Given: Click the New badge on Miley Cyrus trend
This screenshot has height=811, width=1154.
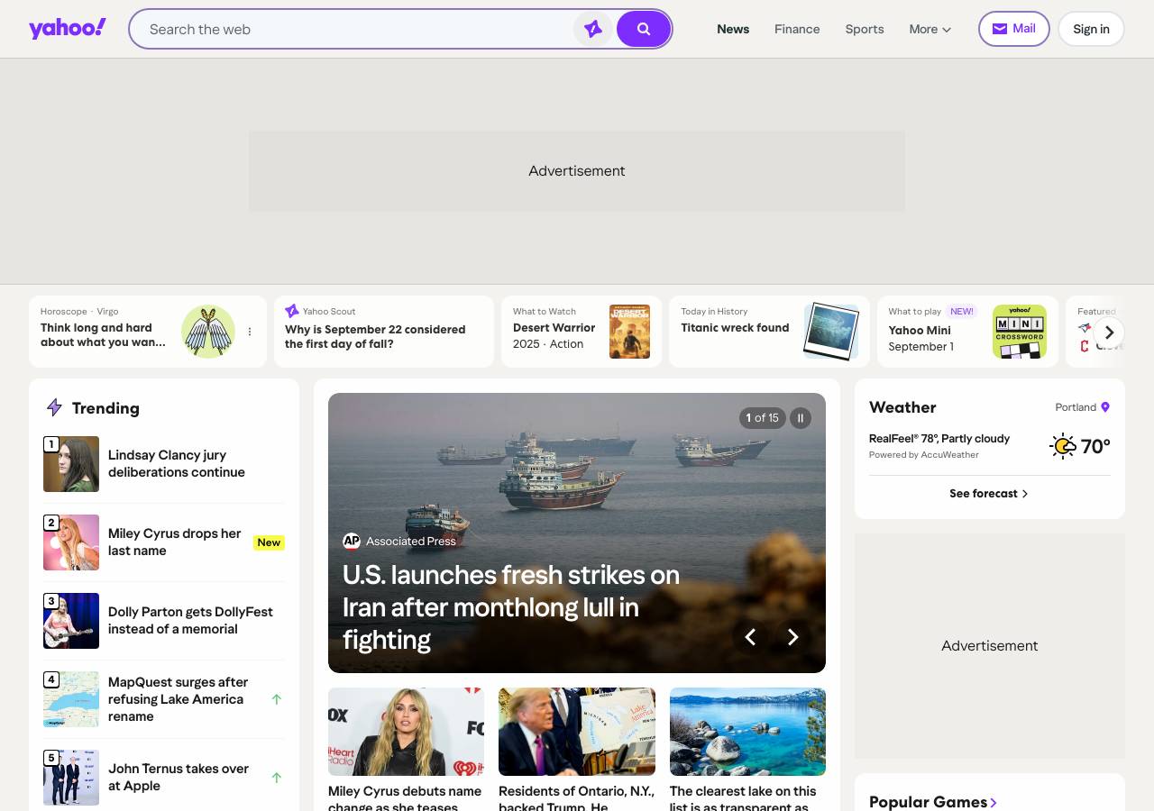Looking at the screenshot, I should point(269,542).
